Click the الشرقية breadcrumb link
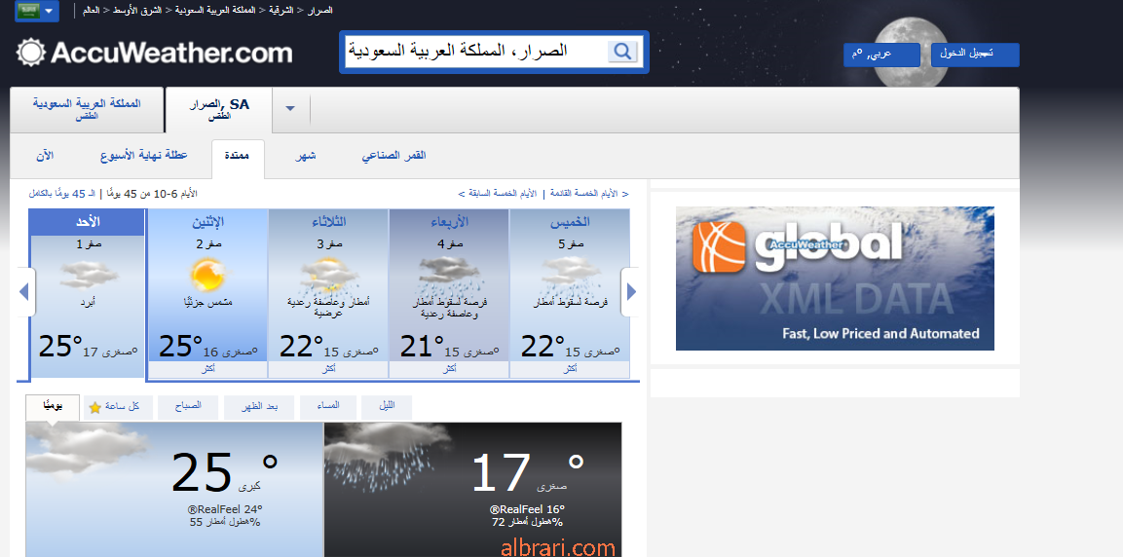This screenshot has height=557, width=1123. tap(281, 11)
